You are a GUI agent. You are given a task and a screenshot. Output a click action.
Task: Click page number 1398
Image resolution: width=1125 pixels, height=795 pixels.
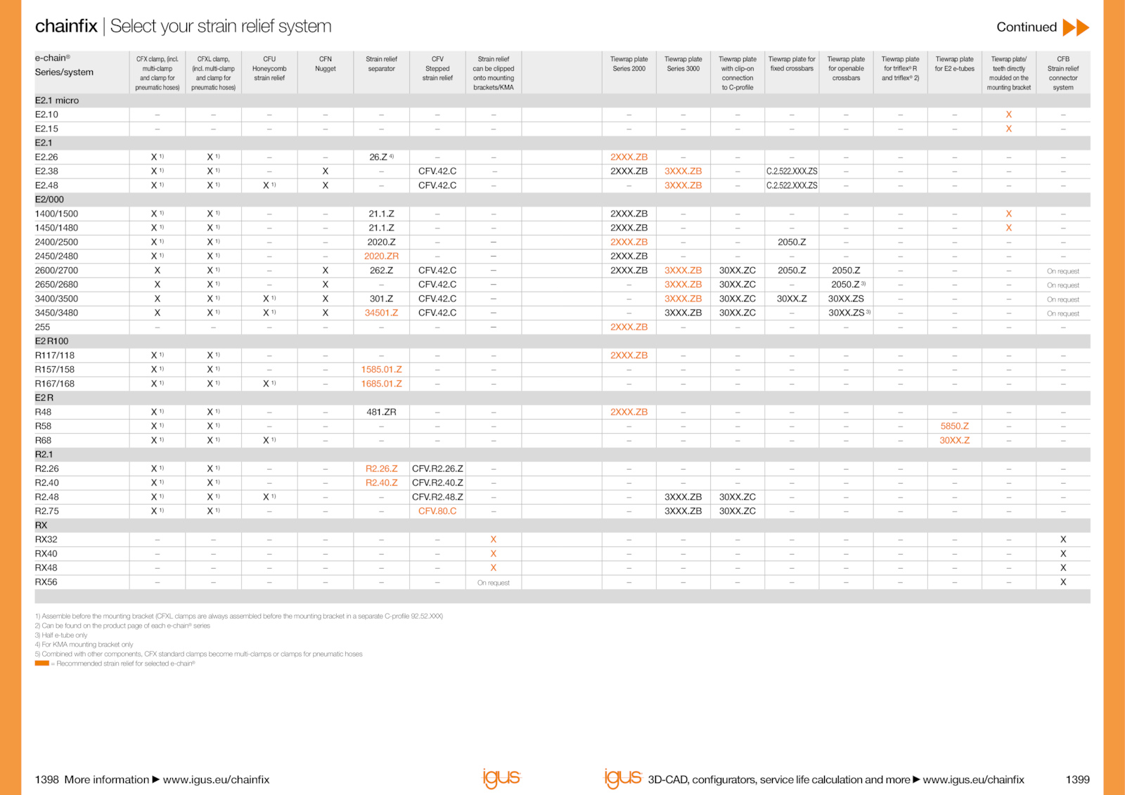pos(47,780)
